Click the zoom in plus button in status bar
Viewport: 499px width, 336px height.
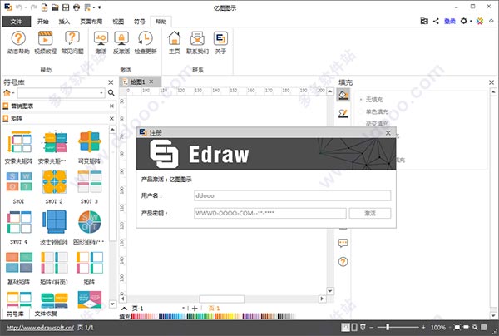[423, 327]
